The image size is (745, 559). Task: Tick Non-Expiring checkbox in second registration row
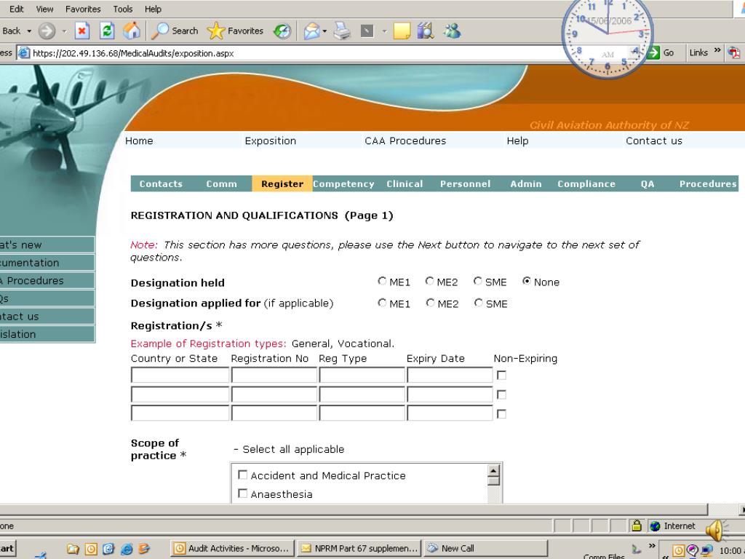501,395
